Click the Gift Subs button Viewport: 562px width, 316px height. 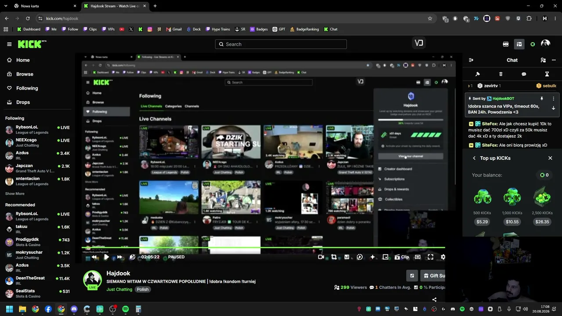click(433, 276)
